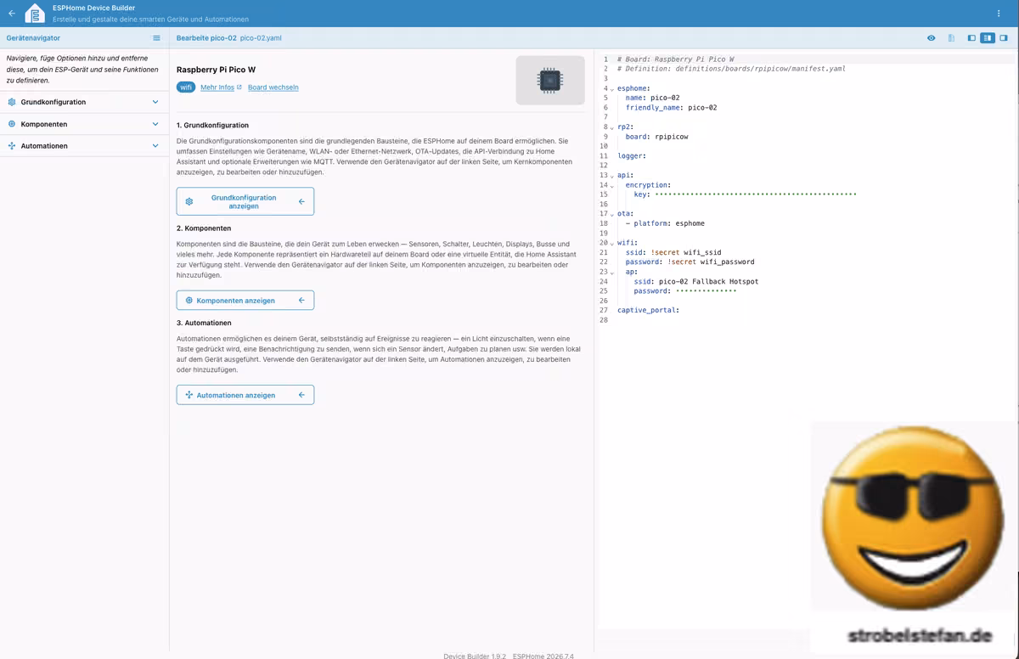Click 'board: rpipicow' in the YAML
The image size is (1019, 659).
[x=657, y=137]
